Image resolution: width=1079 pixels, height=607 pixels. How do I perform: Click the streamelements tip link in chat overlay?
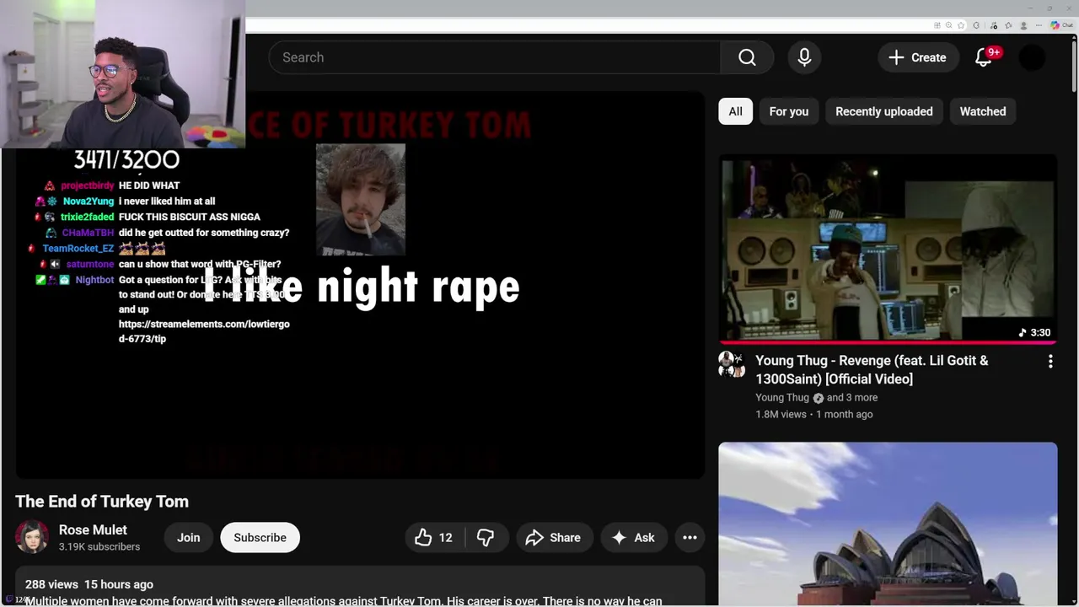[x=204, y=331]
